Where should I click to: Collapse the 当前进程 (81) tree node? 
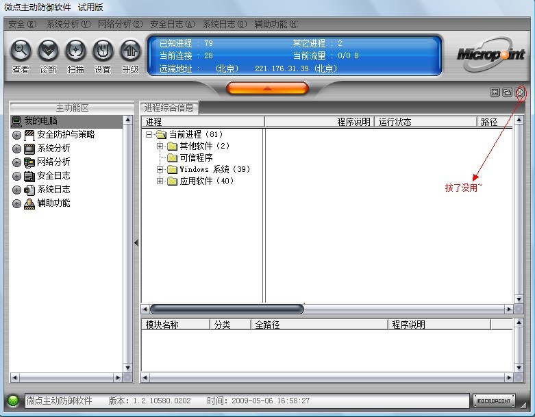pos(149,134)
